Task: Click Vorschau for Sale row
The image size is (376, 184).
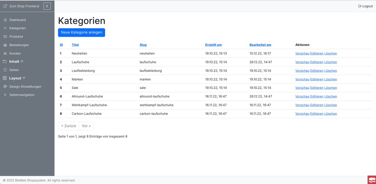Action: pos(302,88)
